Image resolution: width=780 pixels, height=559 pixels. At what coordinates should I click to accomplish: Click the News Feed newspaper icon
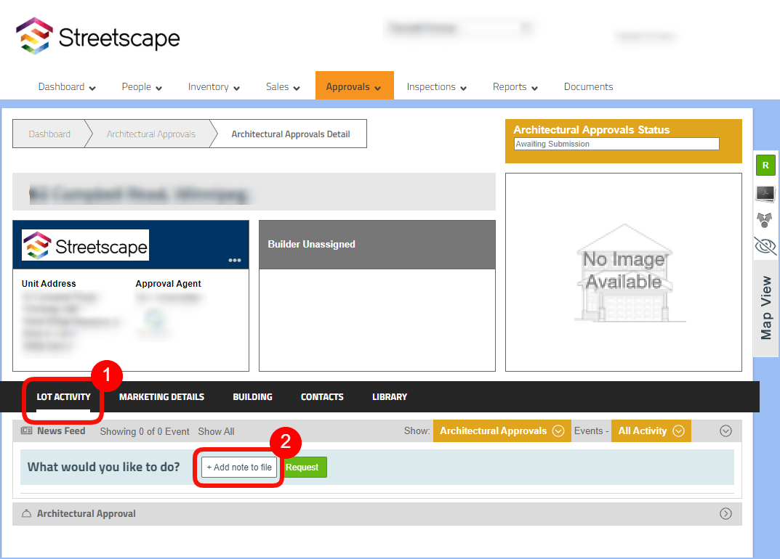26,431
